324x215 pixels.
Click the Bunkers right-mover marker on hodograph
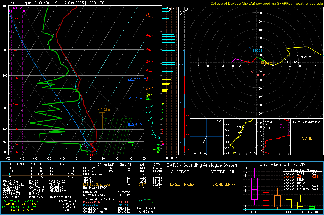tap(252, 72)
